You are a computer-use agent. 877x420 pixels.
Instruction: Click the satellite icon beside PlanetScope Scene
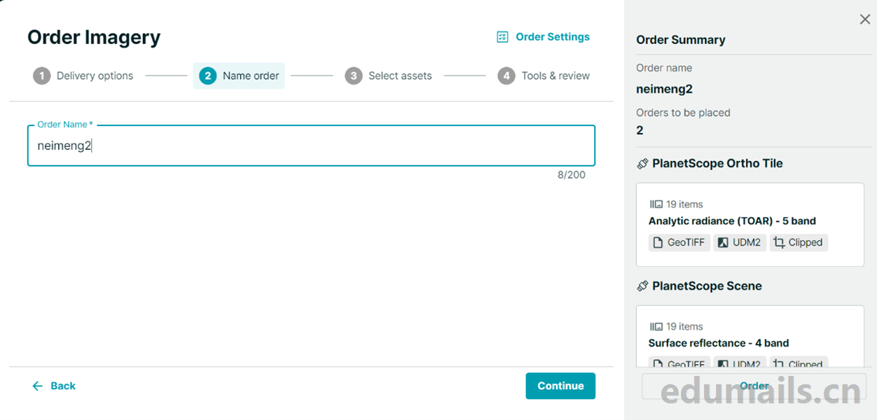tap(642, 286)
